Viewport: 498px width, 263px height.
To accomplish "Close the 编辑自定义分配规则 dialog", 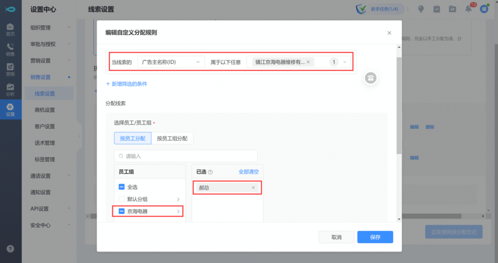I will tap(389, 33).
